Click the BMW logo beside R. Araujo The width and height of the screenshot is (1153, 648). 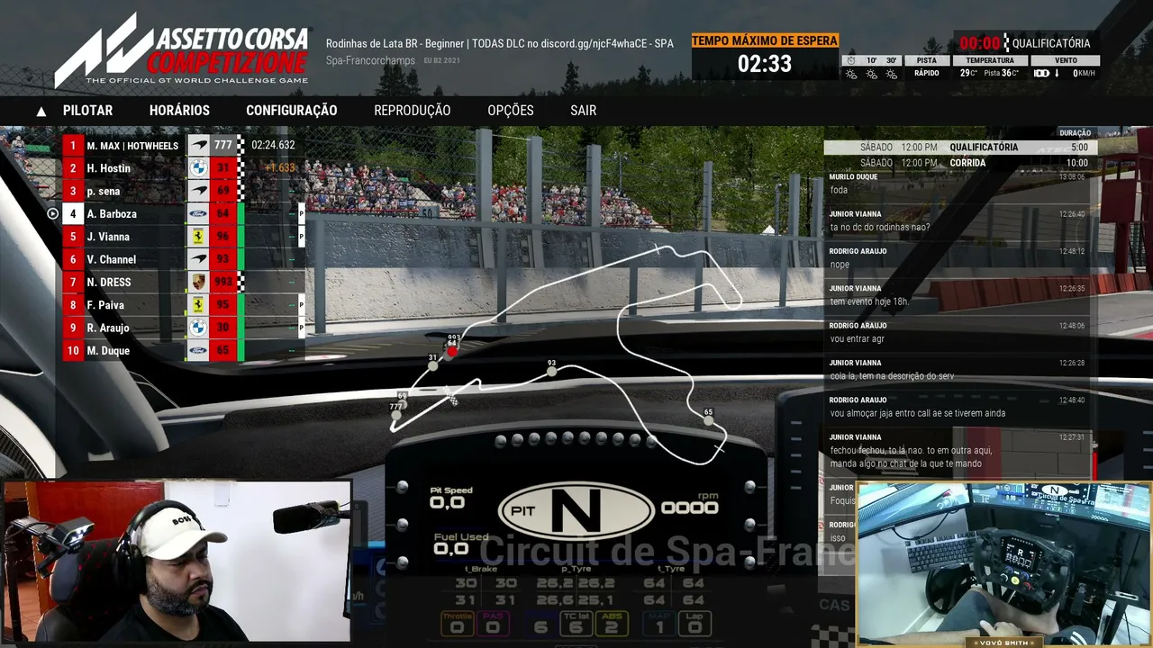pyautogui.click(x=198, y=328)
